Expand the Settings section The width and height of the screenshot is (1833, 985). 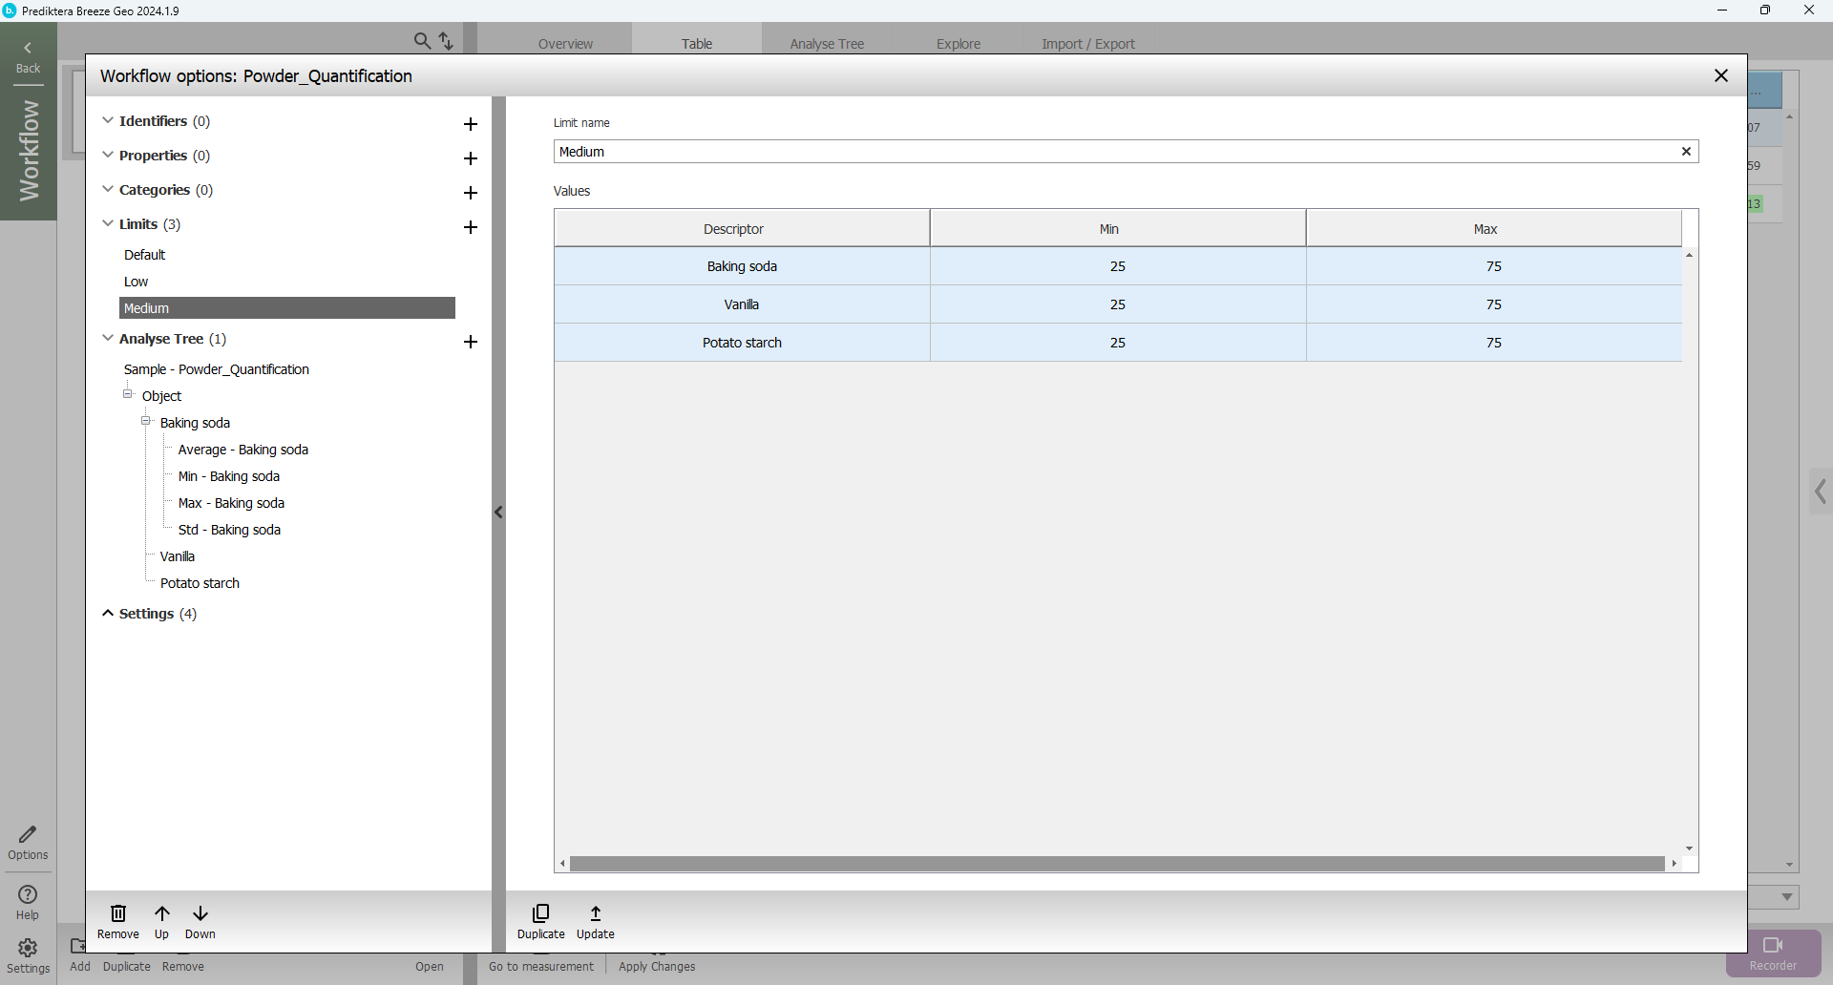click(x=108, y=613)
